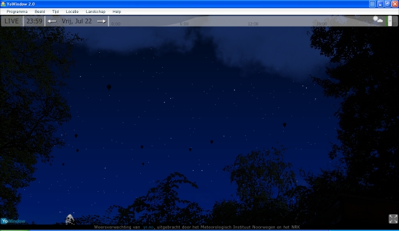Click the YoWindow 2.0 title bar icon
Image resolution: width=399 pixels, height=231 pixels.
point(3,4)
